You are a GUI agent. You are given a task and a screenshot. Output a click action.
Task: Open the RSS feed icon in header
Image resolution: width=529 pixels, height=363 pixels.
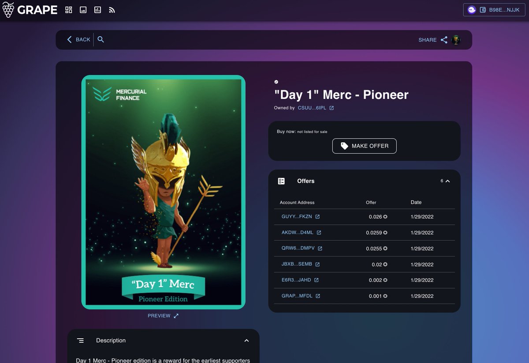click(112, 10)
